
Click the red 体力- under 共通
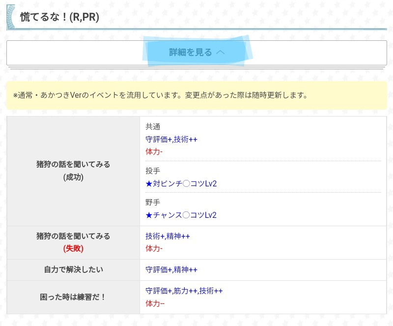tap(154, 151)
